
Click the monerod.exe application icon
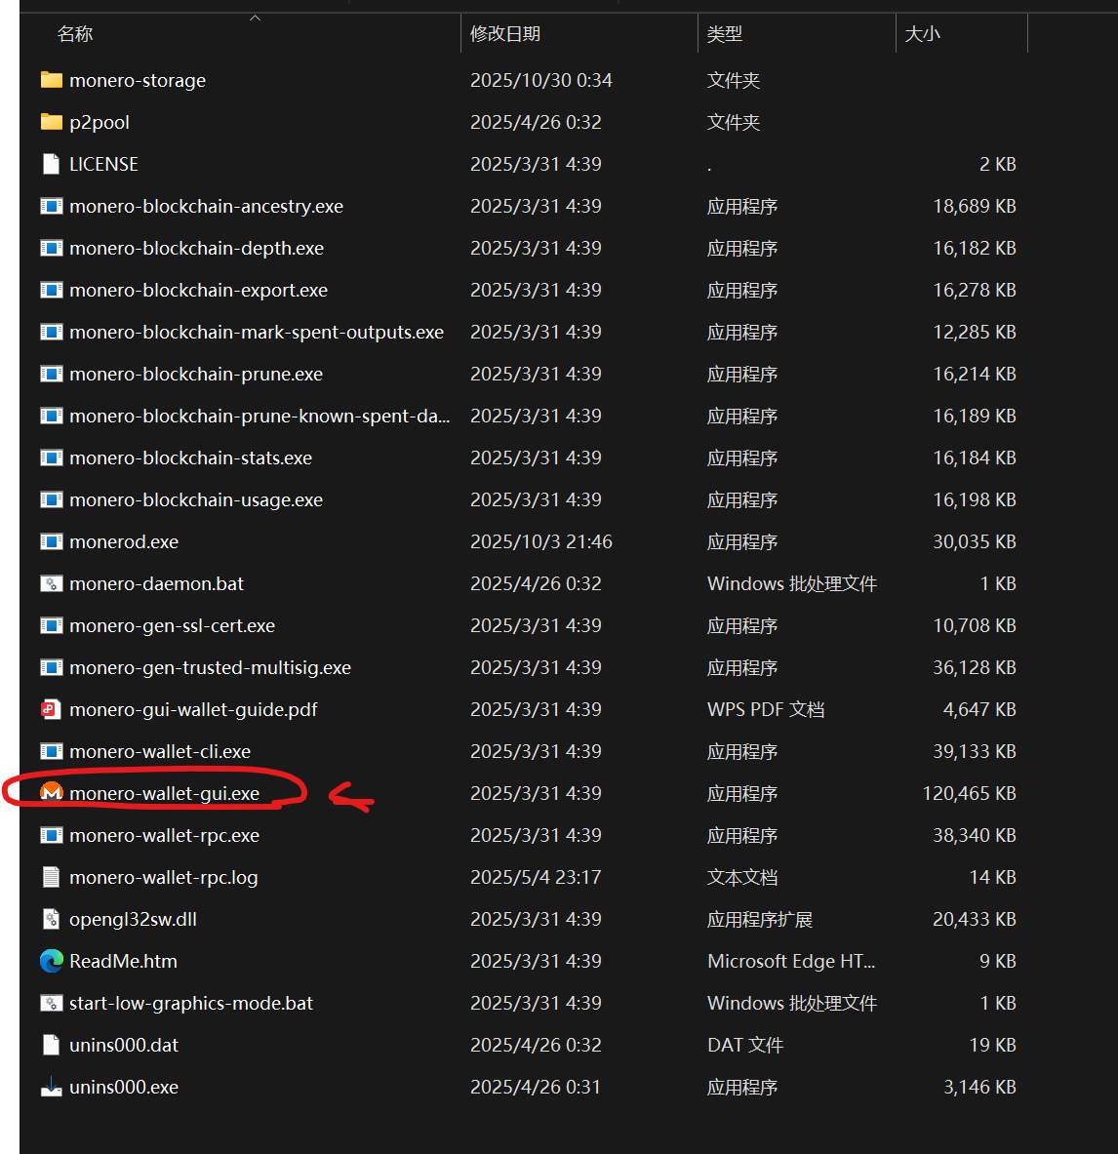[51, 541]
